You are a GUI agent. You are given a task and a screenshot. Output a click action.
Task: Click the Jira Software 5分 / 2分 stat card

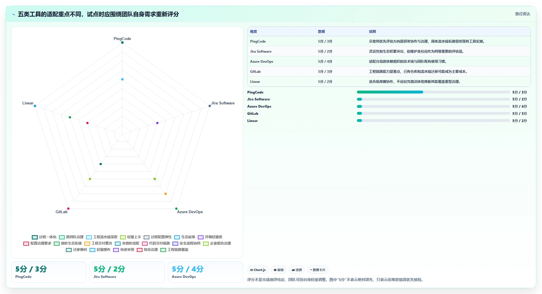127,272
